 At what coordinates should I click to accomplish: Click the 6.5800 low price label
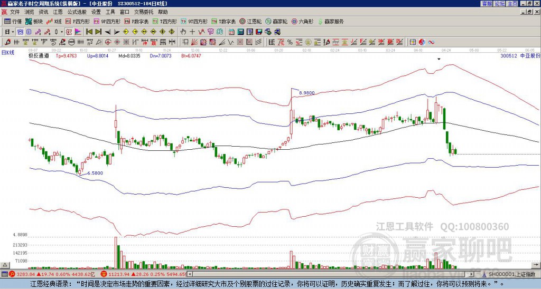coord(95,174)
